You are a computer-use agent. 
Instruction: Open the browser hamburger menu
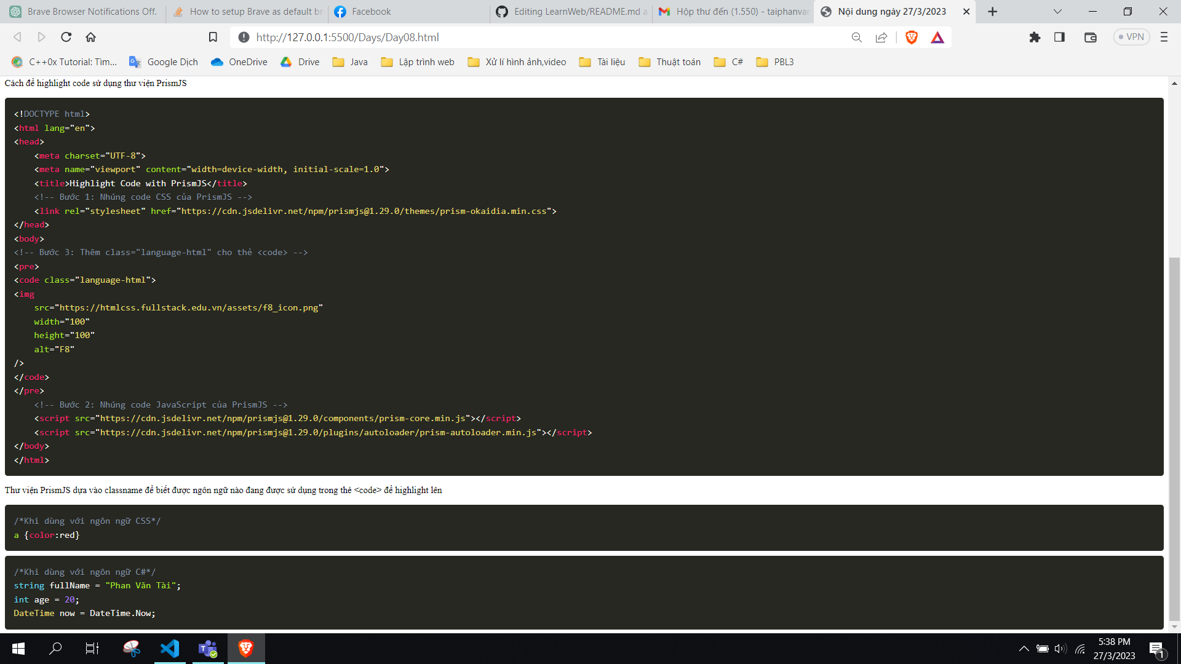tap(1164, 38)
